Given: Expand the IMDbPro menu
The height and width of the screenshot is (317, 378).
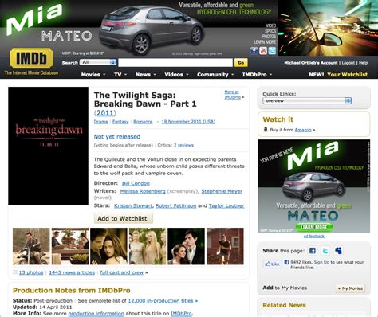Looking at the screenshot, I should [257, 75].
